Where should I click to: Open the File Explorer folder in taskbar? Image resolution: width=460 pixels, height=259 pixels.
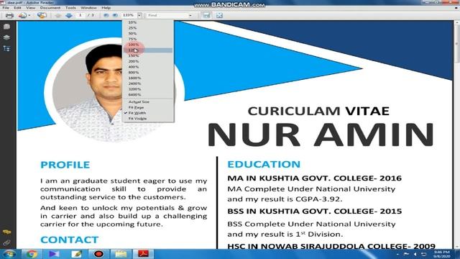(121, 254)
